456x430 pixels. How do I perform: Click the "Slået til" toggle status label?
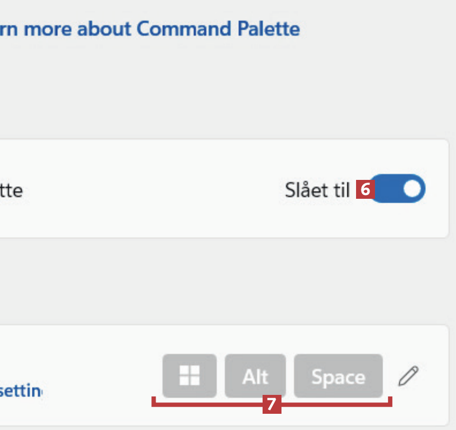[317, 190]
